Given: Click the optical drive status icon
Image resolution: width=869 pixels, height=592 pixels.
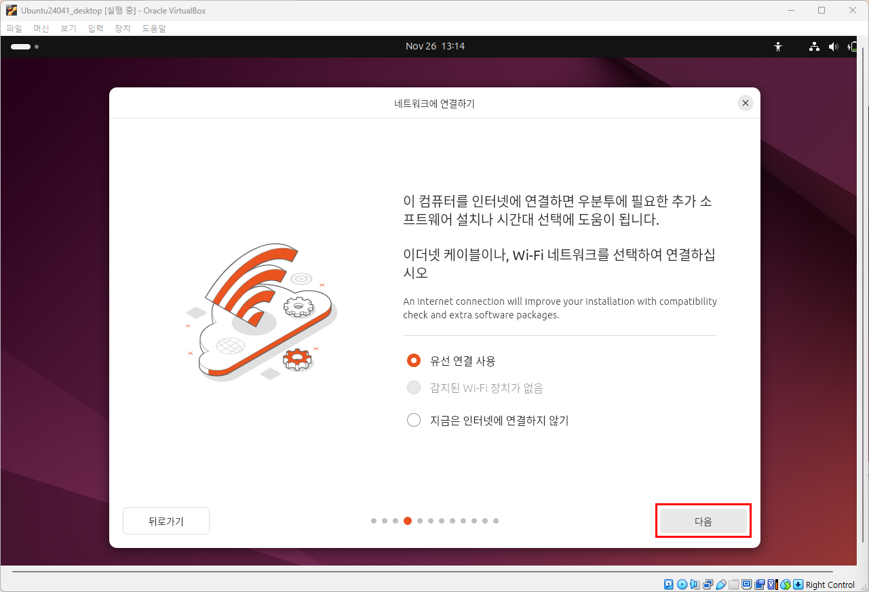Looking at the screenshot, I should [x=682, y=585].
